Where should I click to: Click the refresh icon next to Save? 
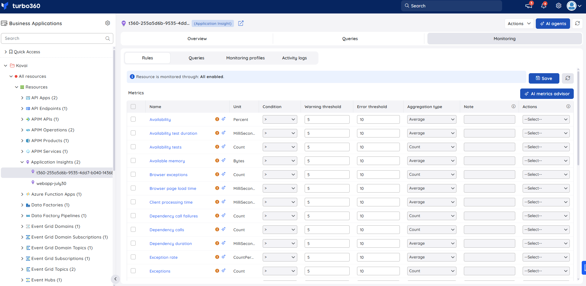[568, 78]
